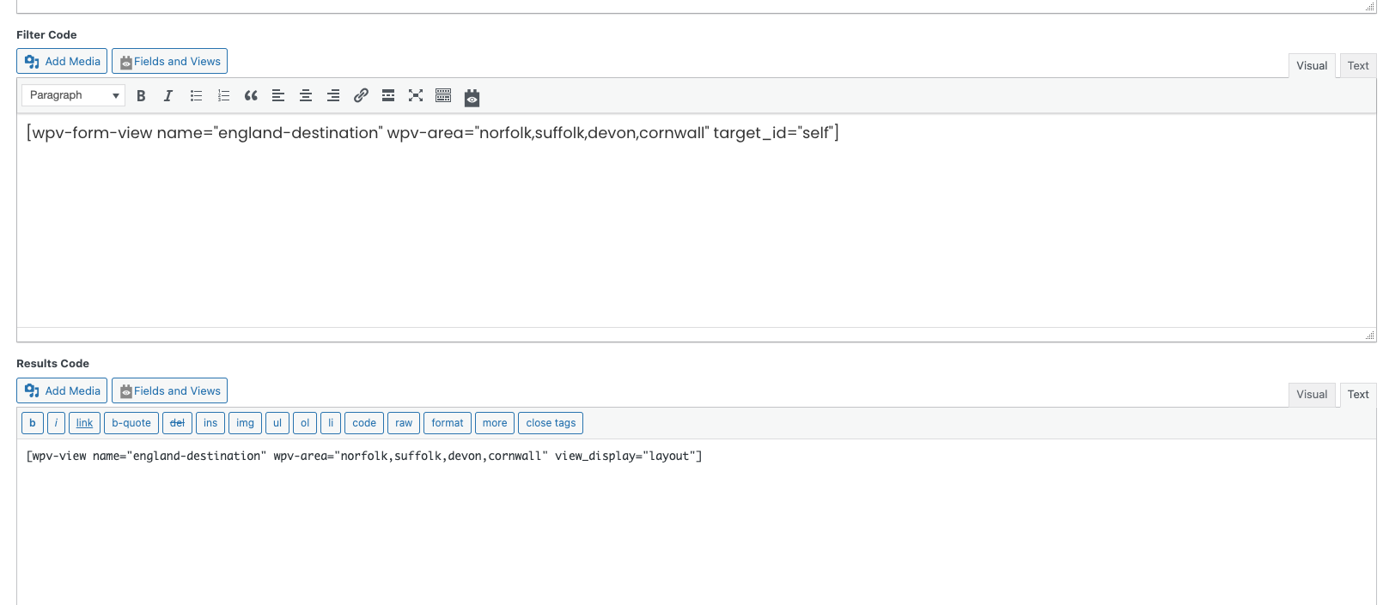
Task: Insert Read More tag icon
Action: coord(388,96)
